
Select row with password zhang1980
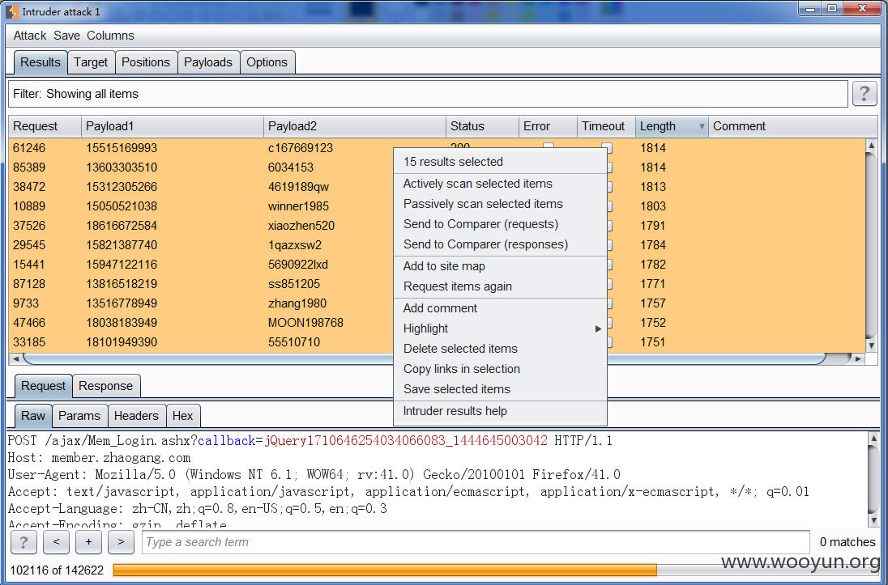(x=438, y=303)
